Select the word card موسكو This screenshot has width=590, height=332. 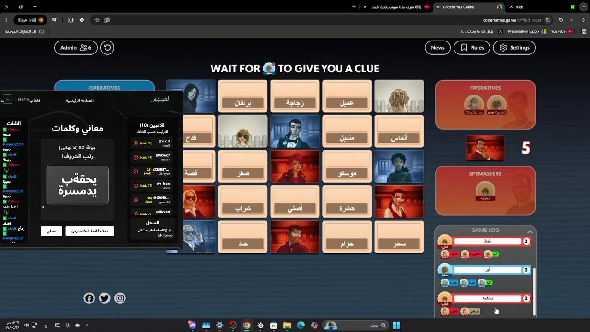347,166
